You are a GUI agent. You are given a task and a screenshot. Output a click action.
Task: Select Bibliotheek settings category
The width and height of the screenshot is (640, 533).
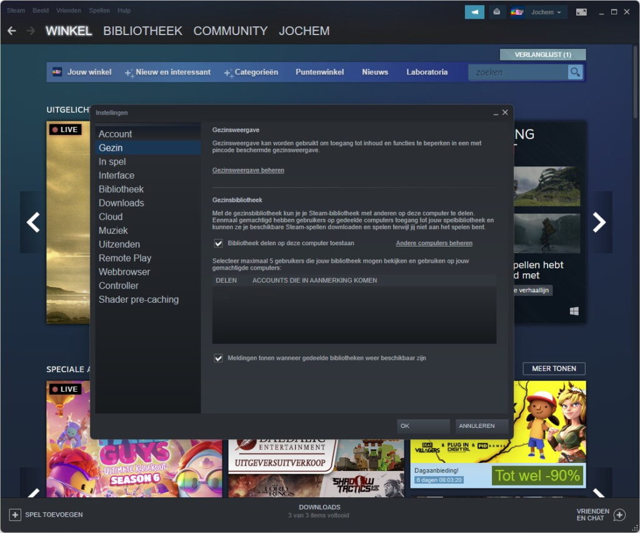point(147,189)
